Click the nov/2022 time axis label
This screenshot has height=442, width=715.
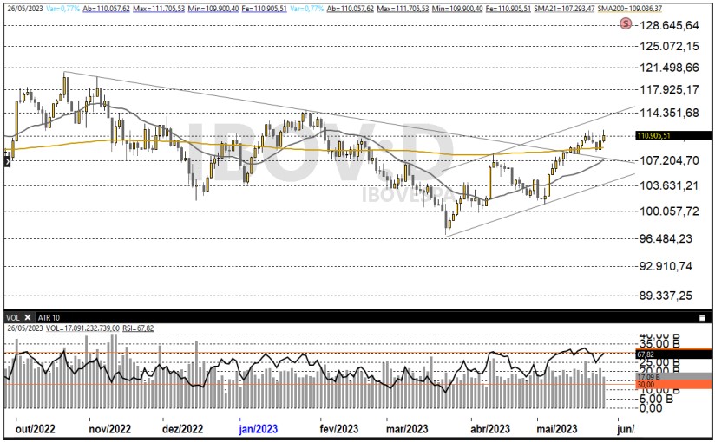pos(110,429)
